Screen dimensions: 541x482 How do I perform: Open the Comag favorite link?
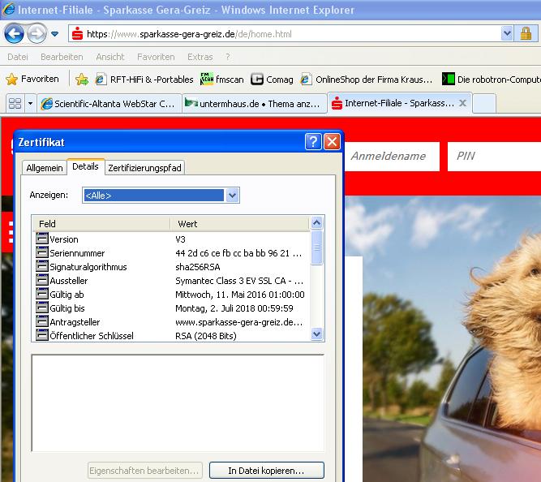click(272, 80)
